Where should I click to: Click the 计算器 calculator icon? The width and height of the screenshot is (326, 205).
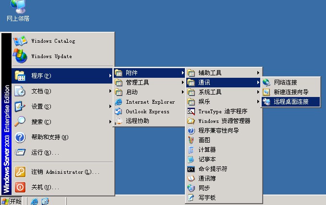pyautogui.click(x=191, y=150)
